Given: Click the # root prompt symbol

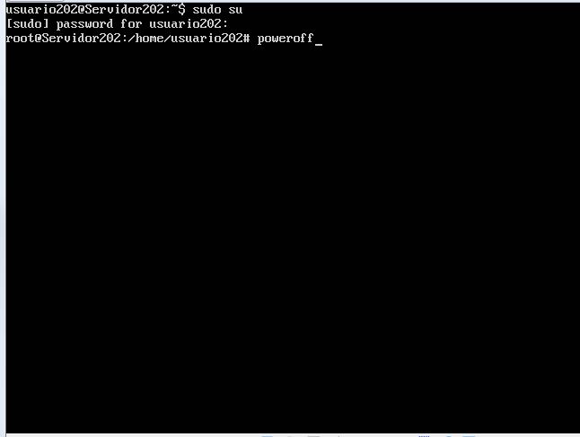Looking at the screenshot, I should (x=246, y=38).
